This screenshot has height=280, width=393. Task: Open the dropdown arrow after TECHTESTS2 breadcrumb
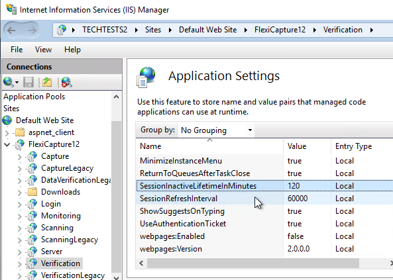point(137,30)
